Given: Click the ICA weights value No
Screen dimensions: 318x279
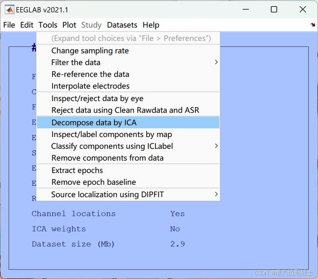Looking at the screenshot, I should pos(175,229).
